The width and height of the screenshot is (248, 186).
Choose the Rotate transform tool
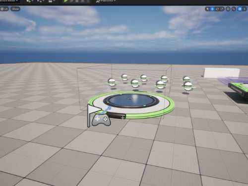coord(217,9)
